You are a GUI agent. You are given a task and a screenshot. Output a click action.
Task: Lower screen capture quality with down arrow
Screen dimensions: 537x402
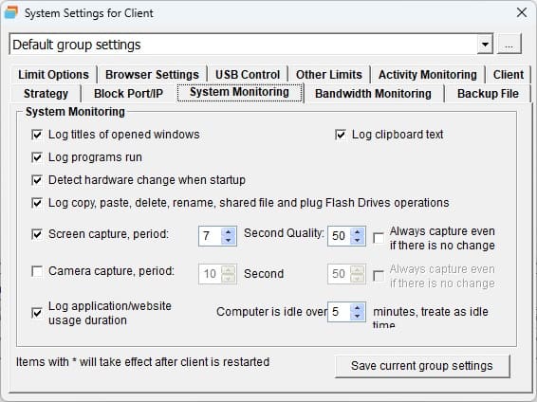pos(358,240)
